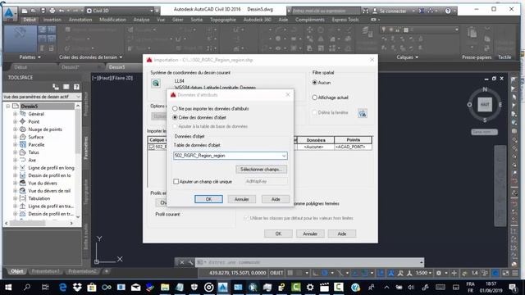Screen dimensions: 525x295
Task: Open the Analyse ribbon tab
Action: [141, 20]
